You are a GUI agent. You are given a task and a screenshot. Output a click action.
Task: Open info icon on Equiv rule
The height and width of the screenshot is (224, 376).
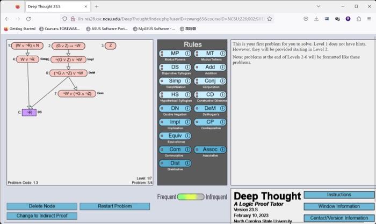[187, 136]
